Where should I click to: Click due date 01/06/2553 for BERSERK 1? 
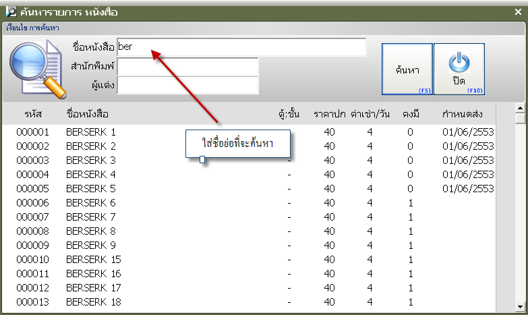[468, 132]
